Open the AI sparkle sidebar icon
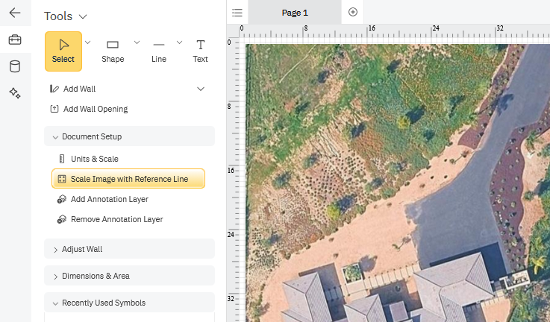 (15, 92)
